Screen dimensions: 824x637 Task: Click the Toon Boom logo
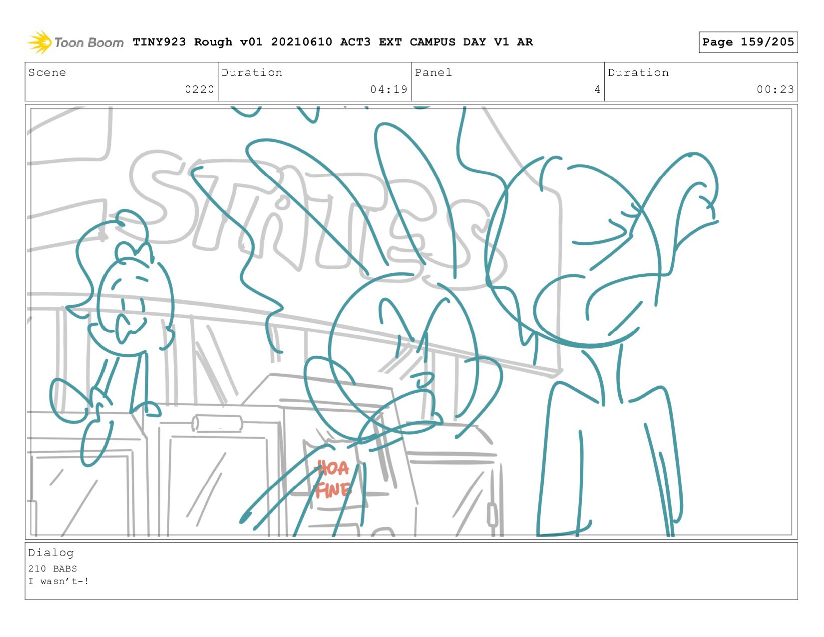[x=75, y=42]
